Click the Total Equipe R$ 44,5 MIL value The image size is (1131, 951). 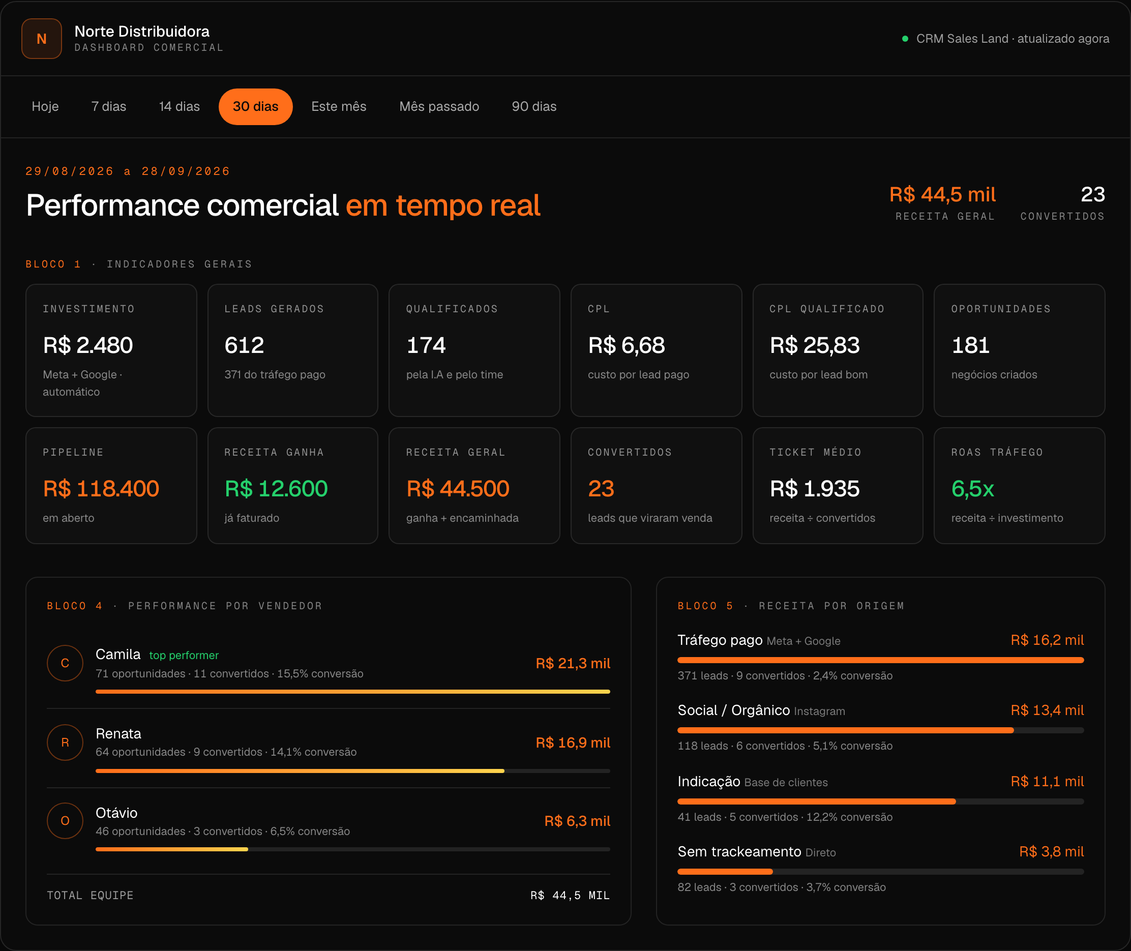(571, 896)
